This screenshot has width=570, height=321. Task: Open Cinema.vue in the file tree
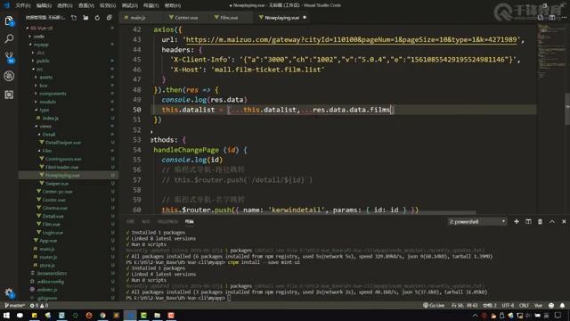[54, 208]
